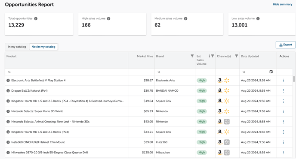Select Not in my catalog tab
296x159 pixels.
coord(43,47)
